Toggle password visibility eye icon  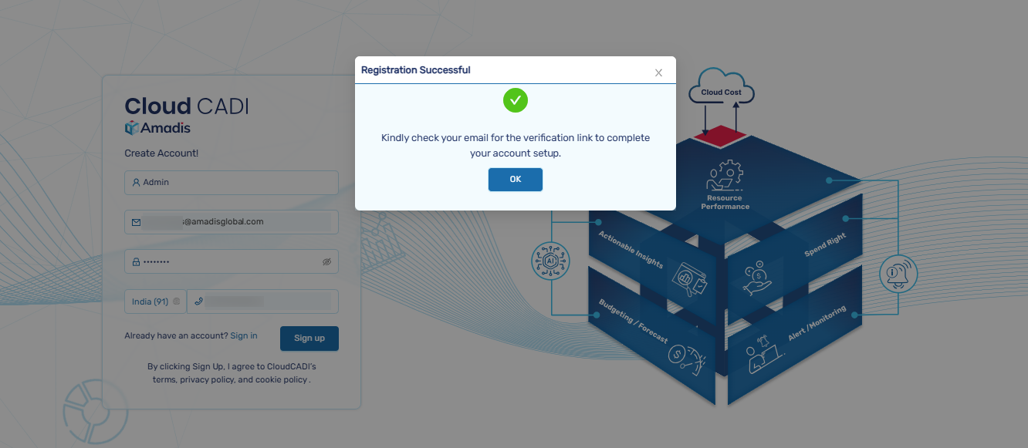(x=326, y=262)
